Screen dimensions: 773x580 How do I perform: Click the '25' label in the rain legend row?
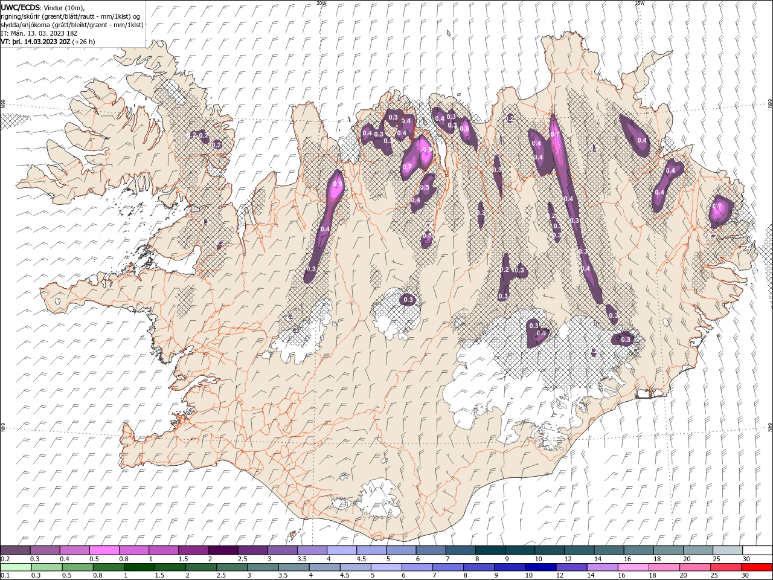715,576
